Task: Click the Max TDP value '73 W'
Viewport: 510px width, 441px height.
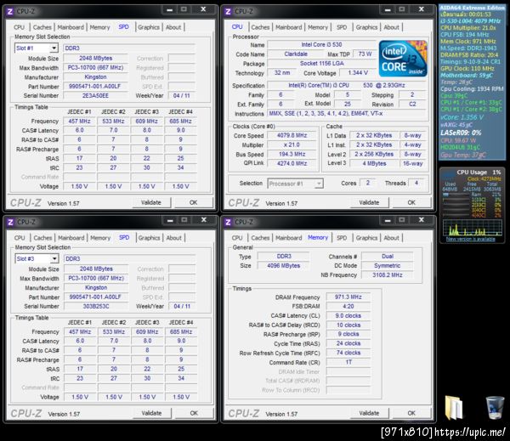Action: (x=365, y=54)
